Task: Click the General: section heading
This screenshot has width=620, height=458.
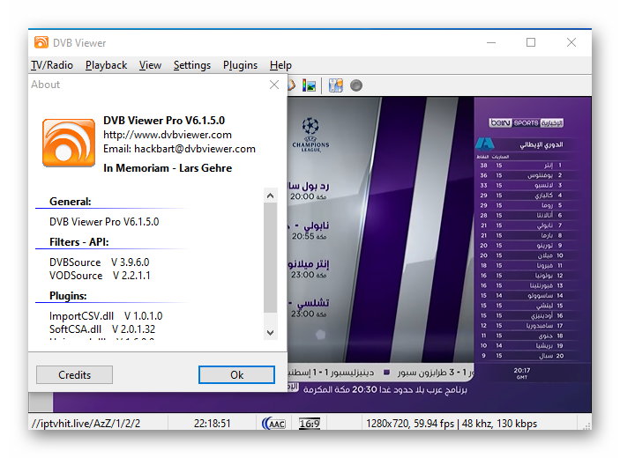Action: [70, 202]
